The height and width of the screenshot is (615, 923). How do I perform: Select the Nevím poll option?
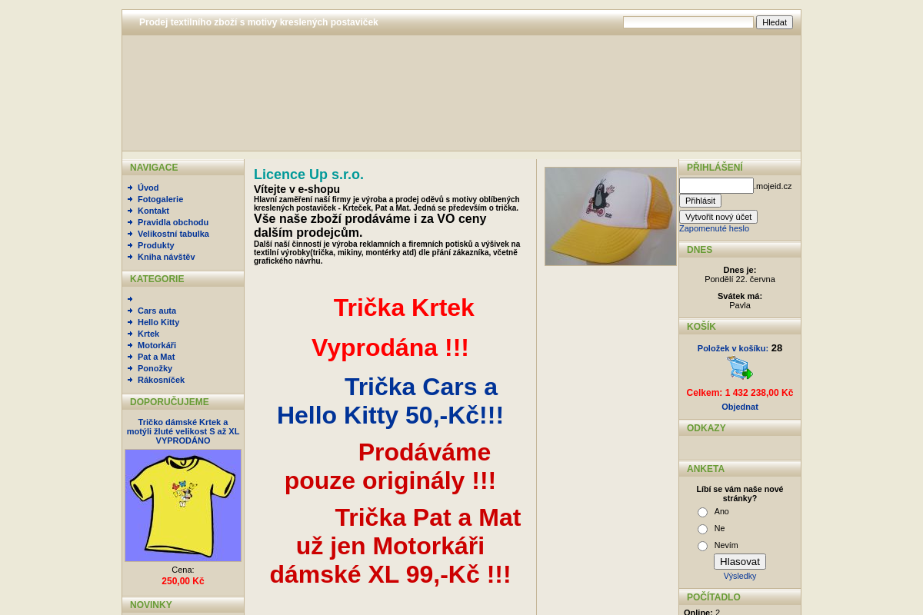pos(702,546)
